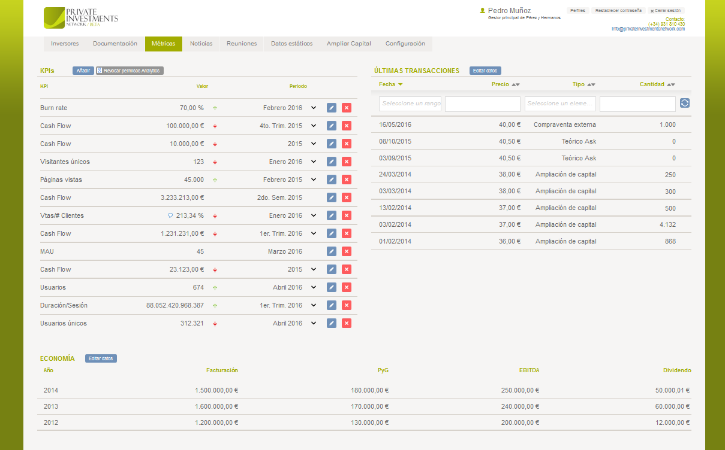Delete the Visitantes únicos KPI row
Image resolution: width=725 pixels, height=450 pixels.
click(346, 162)
